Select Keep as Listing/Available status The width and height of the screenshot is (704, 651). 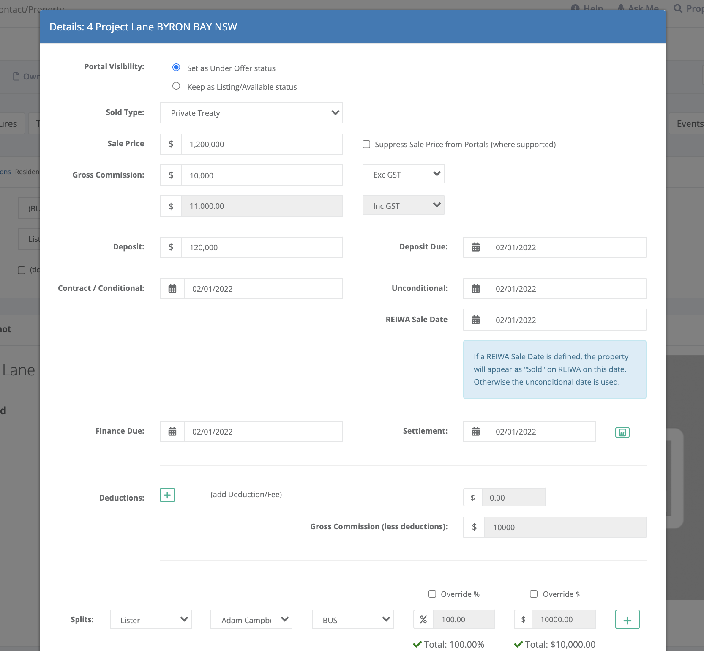pyautogui.click(x=176, y=86)
